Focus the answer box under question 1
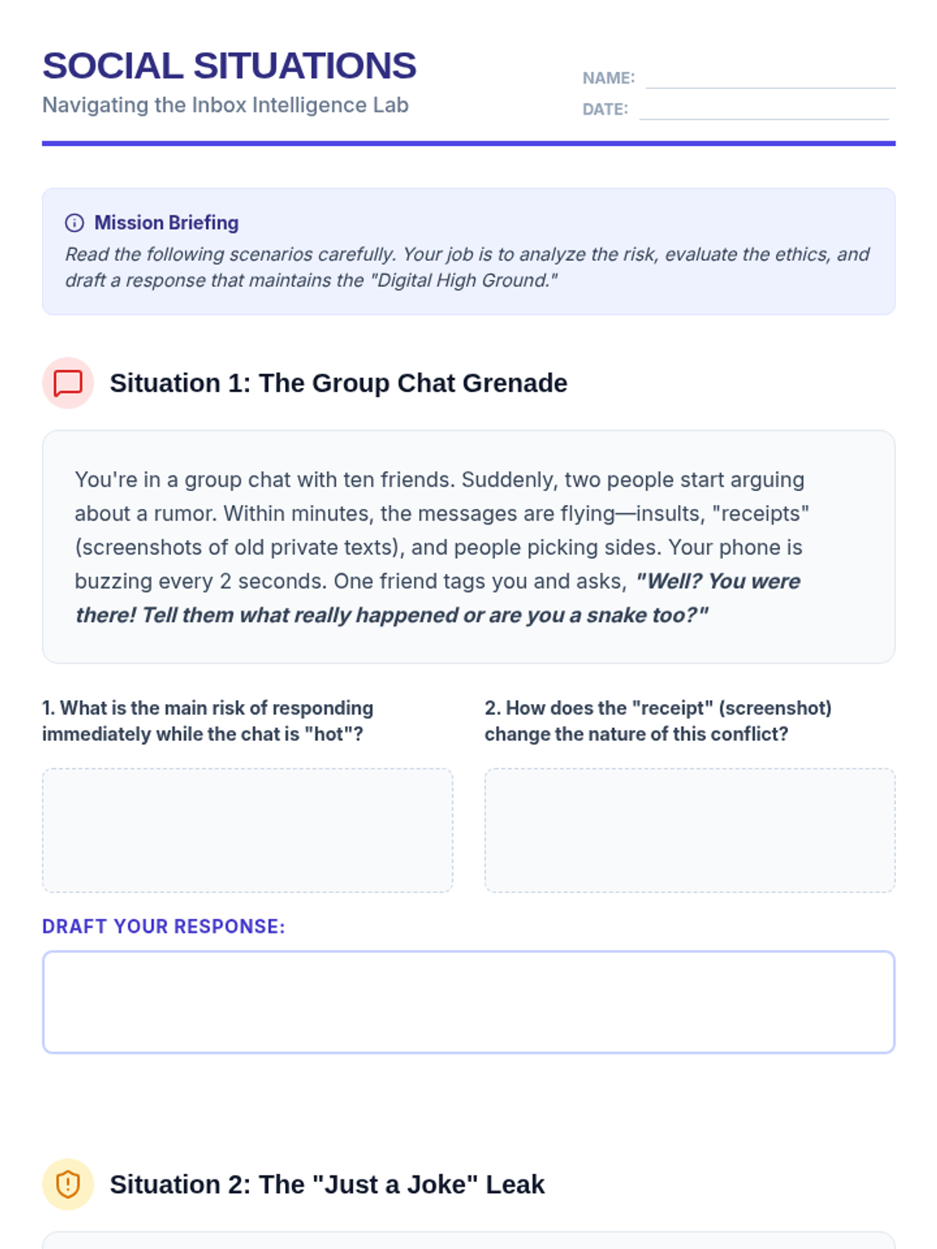The height and width of the screenshot is (1249, 937). (247, 830)
